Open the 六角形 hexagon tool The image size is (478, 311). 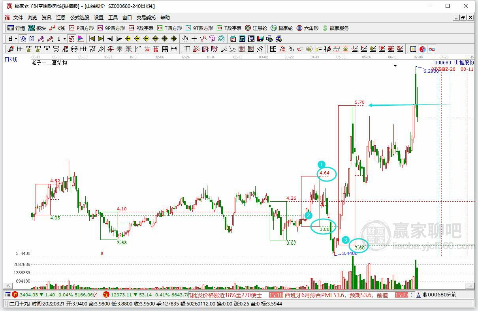point(307,28)
